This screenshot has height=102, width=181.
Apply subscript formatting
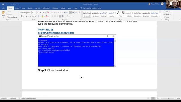tap(33, 16)
